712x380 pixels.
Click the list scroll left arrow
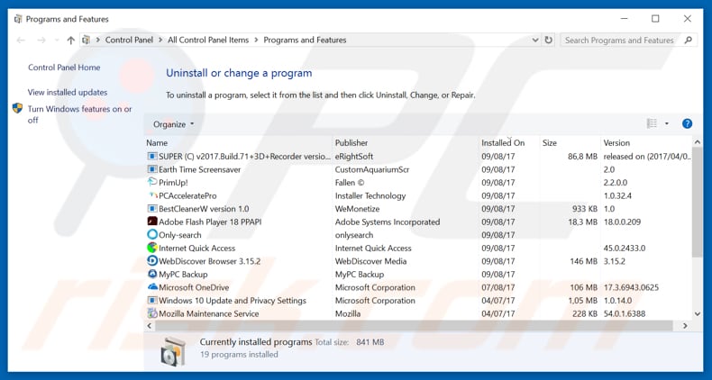(x=149, y=326)
